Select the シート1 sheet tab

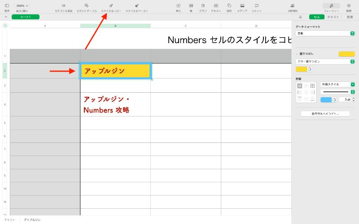pyautogui.click(x=26, y=17)
